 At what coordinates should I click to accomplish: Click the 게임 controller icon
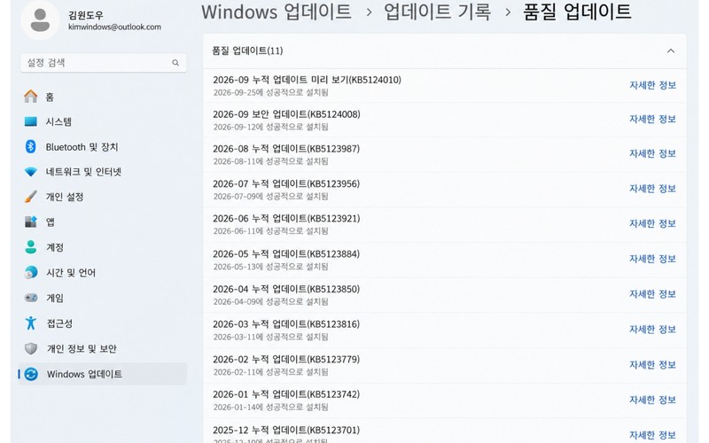pos(31,298)
